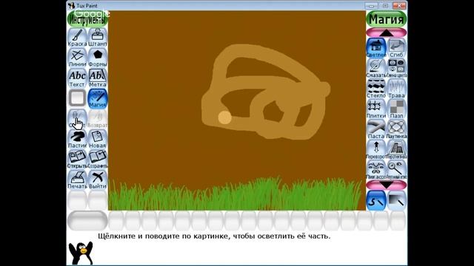
Task: Select the Магия magic tool
Action: click(x=98, y=98)
